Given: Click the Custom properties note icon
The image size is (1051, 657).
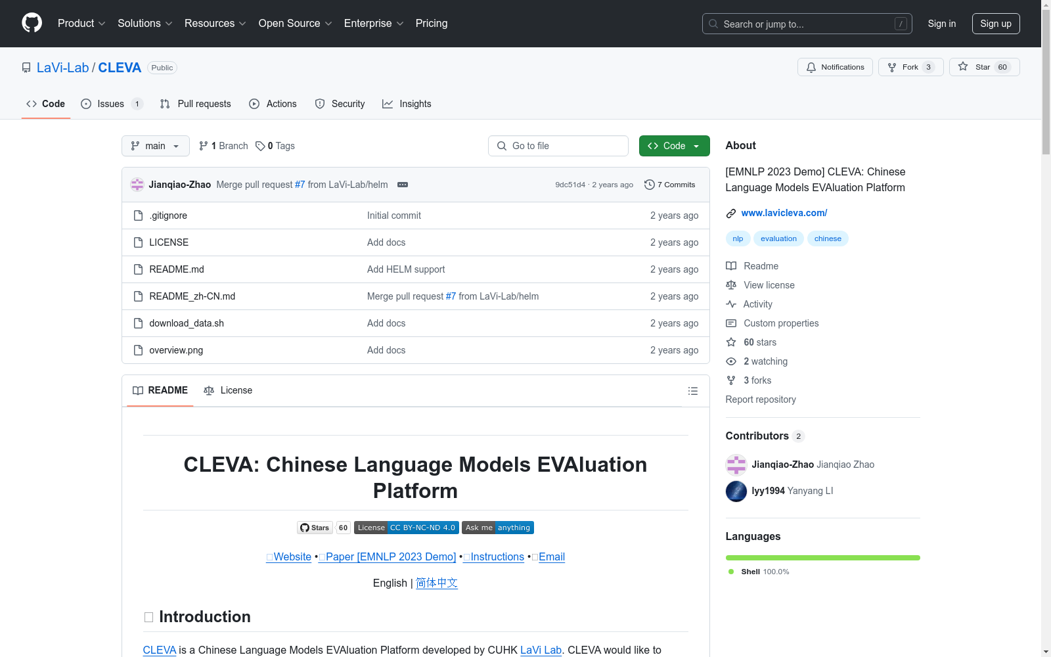Looking at the screenshot, I should (731, 323).
